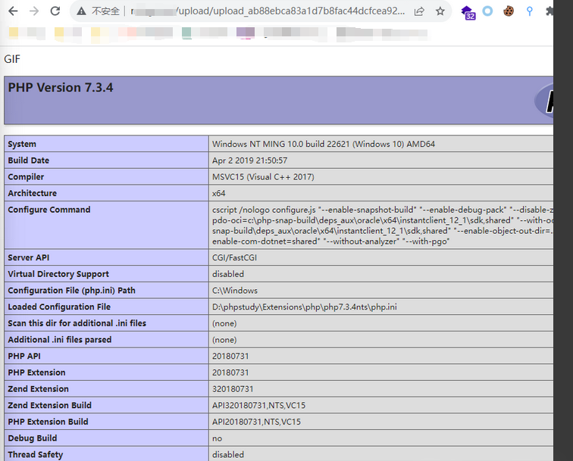Click the address bar URL with upload path
573x461 pixels.
click(268, 11)
